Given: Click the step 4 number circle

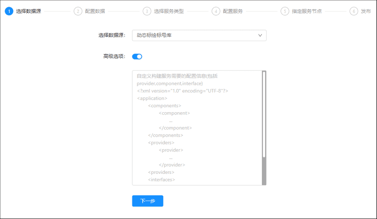Looking at the screenshot, I should (x=216, y=11).
